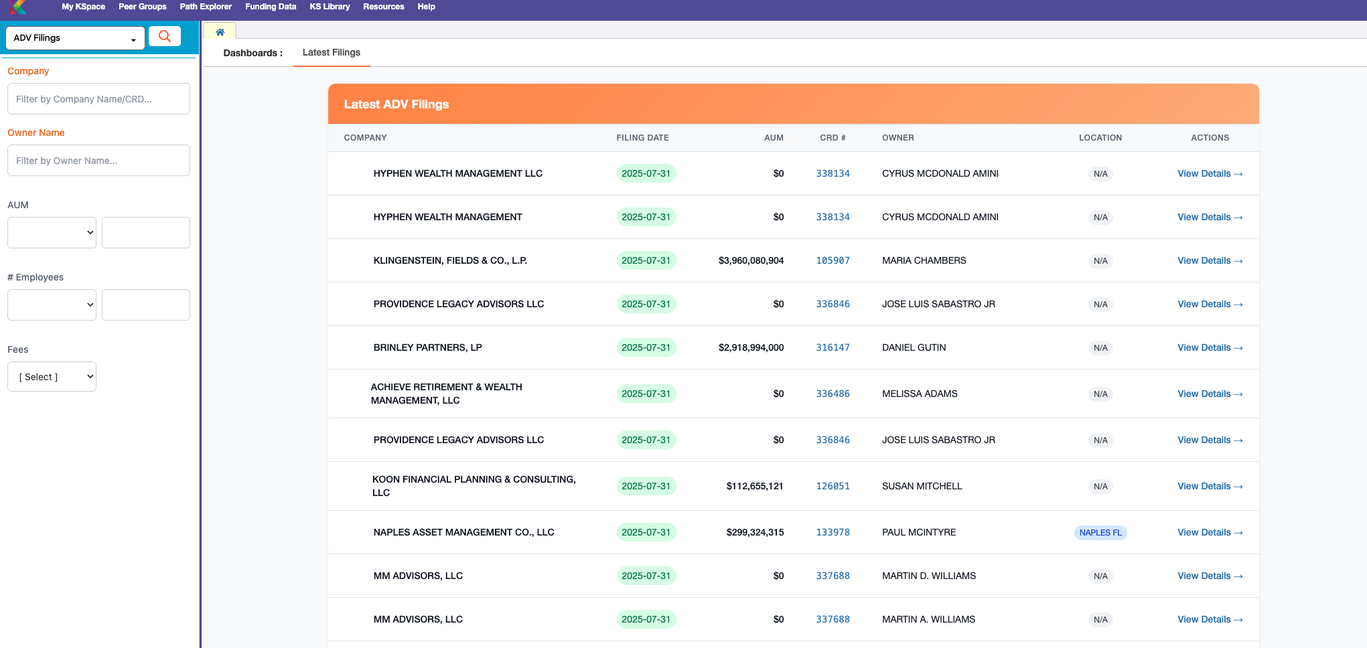Click the AUM value input box
The height and width of the screenshot is (648, 1367).
[146, 232]
